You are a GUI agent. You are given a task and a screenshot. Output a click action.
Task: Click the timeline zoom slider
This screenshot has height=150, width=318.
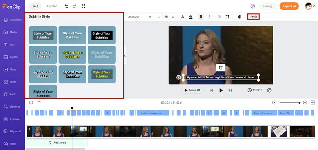[289, 103]
